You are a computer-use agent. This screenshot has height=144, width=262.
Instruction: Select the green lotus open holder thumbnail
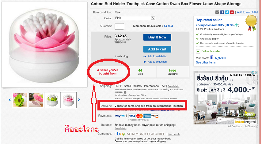pos(20,100)
